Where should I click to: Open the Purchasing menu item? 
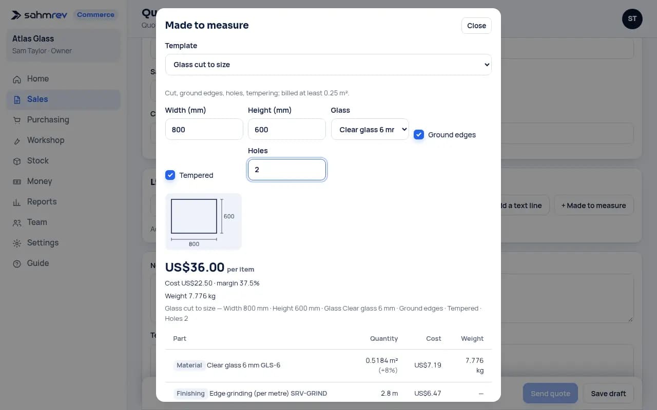pyautogui.click(x=64, y=120)
